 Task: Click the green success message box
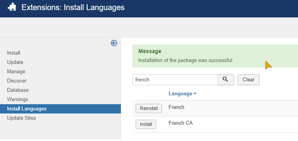tap(215, 56)
